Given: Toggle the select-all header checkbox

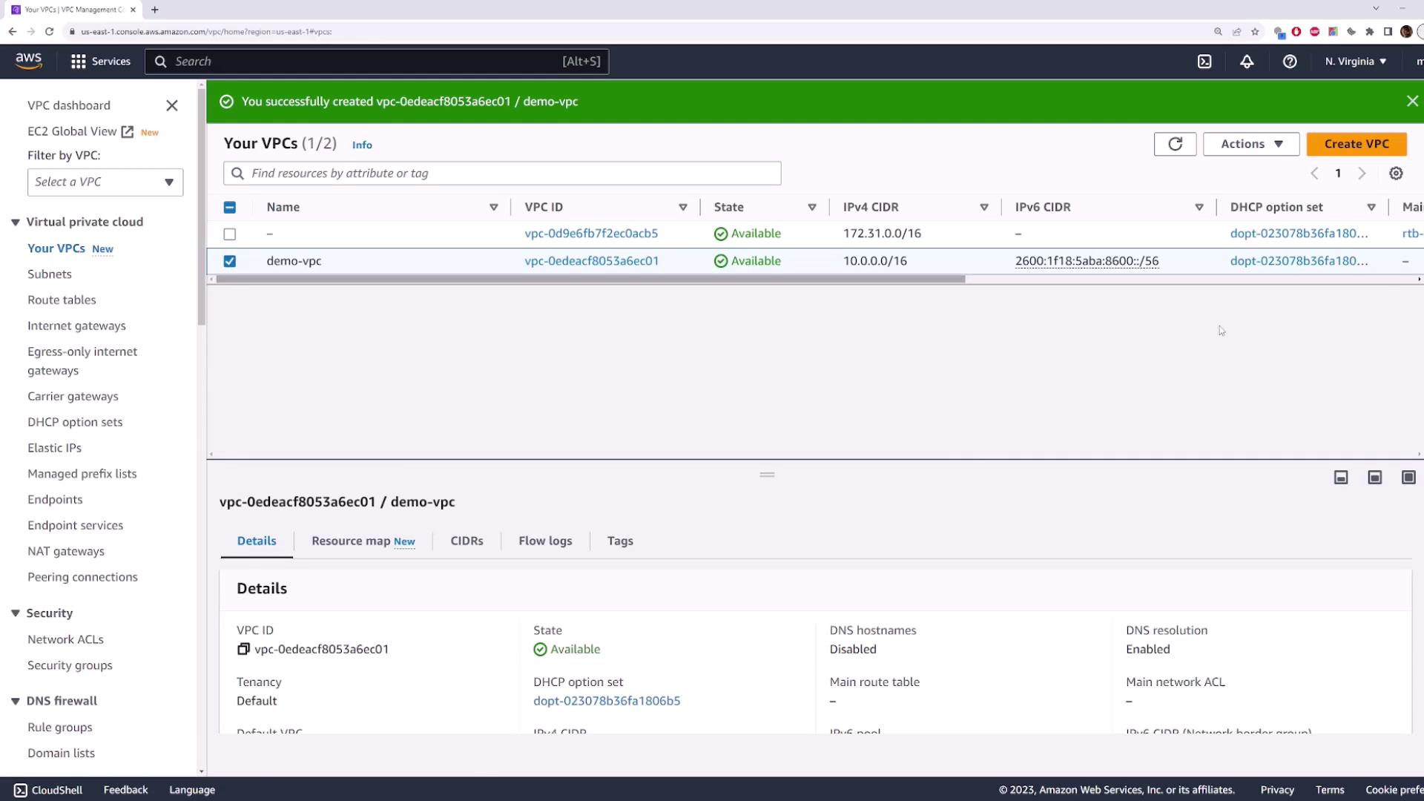Looking at the screenshot, I should click(x=230, y=208).
